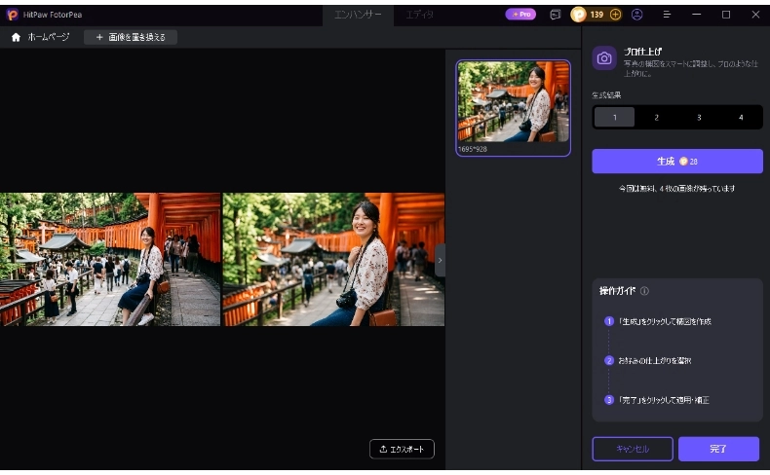
Task: Click the エクスポート export button
Action: click(402, 449)
